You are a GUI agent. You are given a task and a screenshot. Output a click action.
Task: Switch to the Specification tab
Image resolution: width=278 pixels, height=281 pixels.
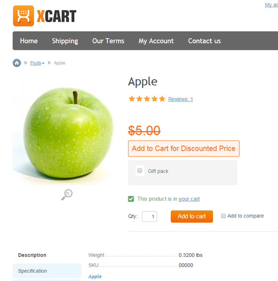[x=47, y=271]
